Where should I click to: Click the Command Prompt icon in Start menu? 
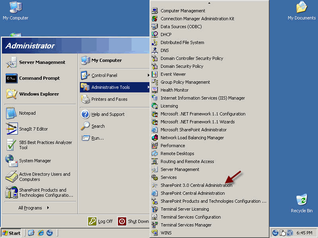tap(12, 78)
